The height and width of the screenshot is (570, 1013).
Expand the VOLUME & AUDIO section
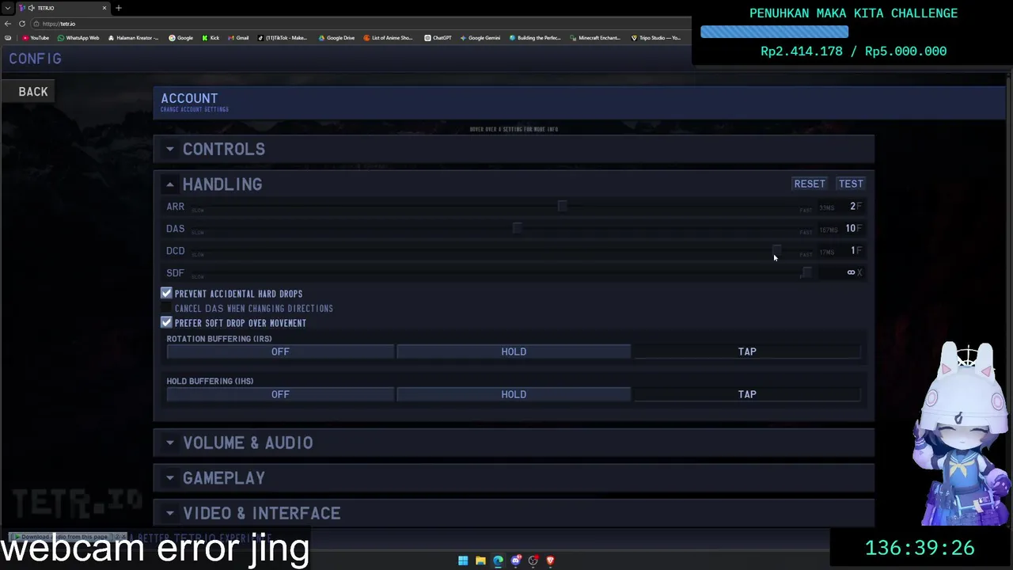pyautogui.click(x=514, y=443)
